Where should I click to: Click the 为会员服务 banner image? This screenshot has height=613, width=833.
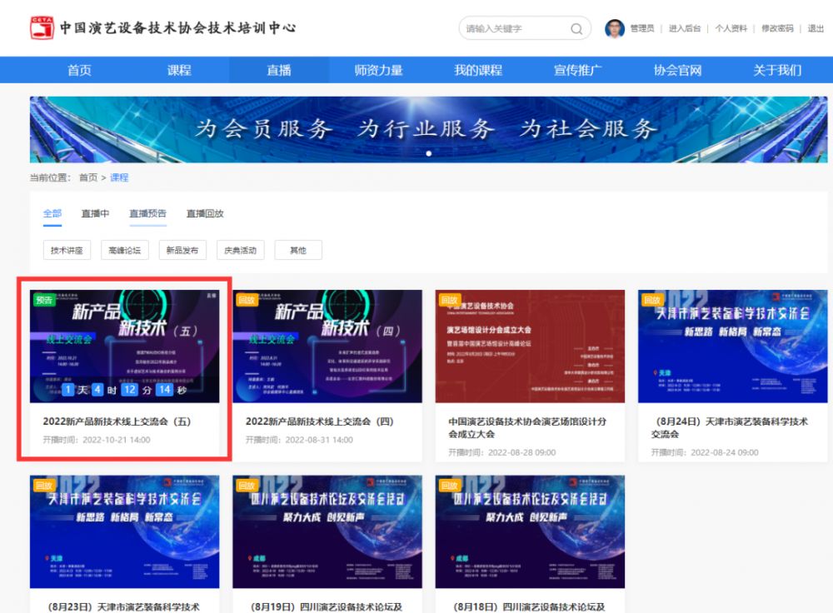[x=429, y=130]
